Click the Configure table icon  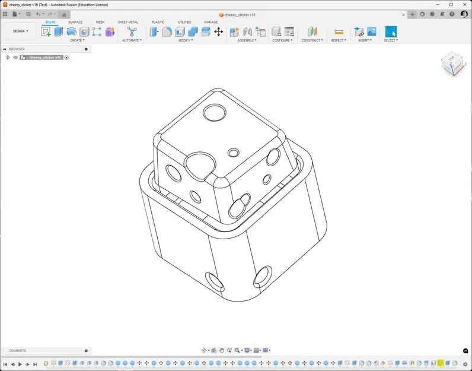point(289,31)
